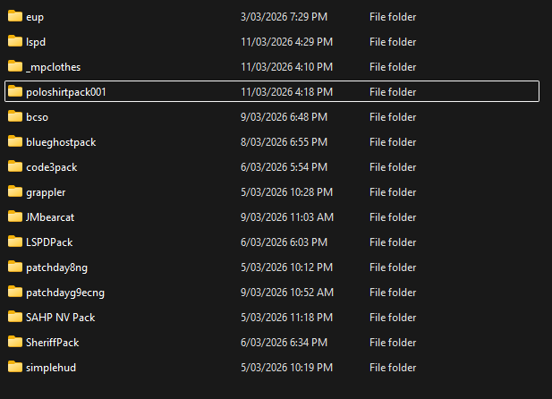Click the grappler folder icon

(x=14, y=191)
